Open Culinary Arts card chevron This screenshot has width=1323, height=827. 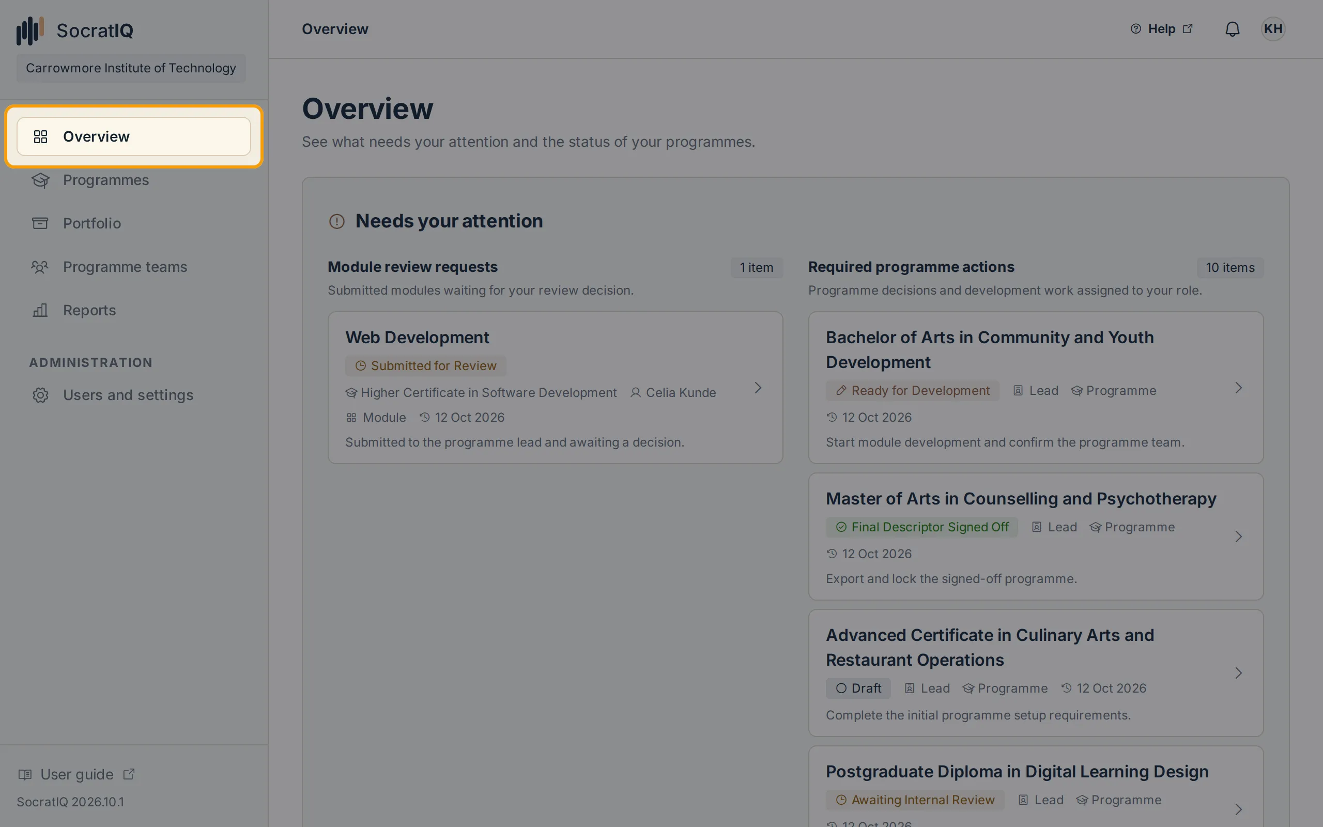(x=1238, y=673)
